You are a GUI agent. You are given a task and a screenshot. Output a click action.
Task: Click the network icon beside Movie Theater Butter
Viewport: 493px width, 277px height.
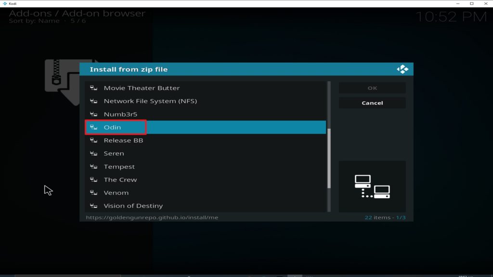(93, 88)
